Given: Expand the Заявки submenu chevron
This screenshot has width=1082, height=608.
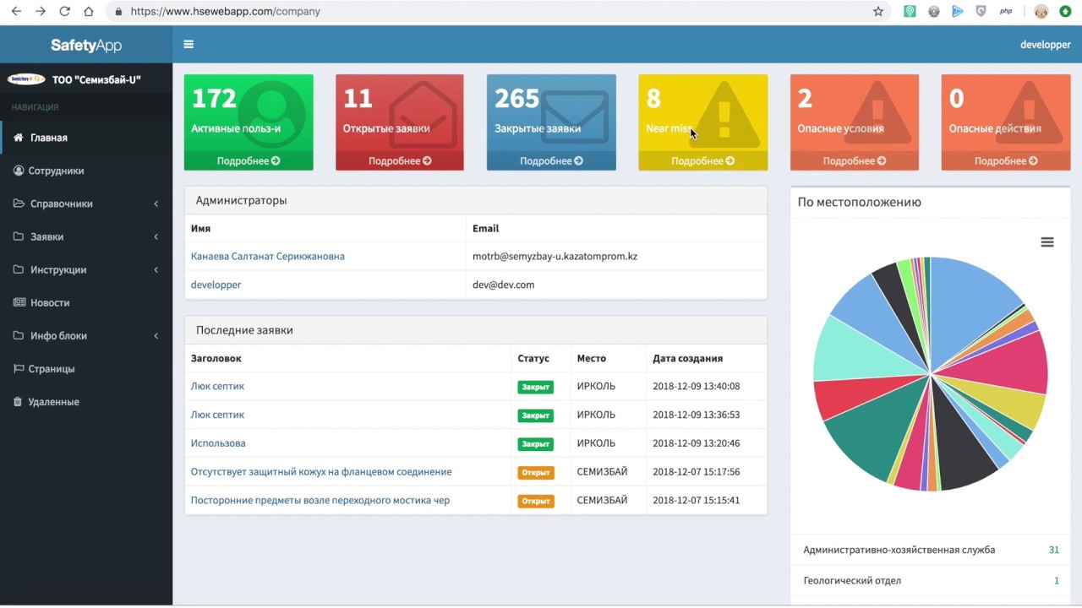Looking at the screenshot, I should tap(156, 236).
